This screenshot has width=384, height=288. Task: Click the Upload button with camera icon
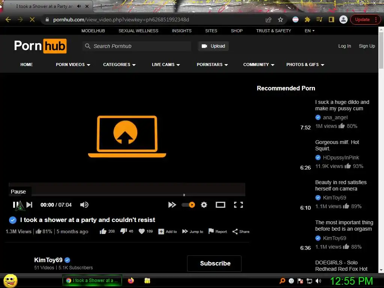[213, 46]
